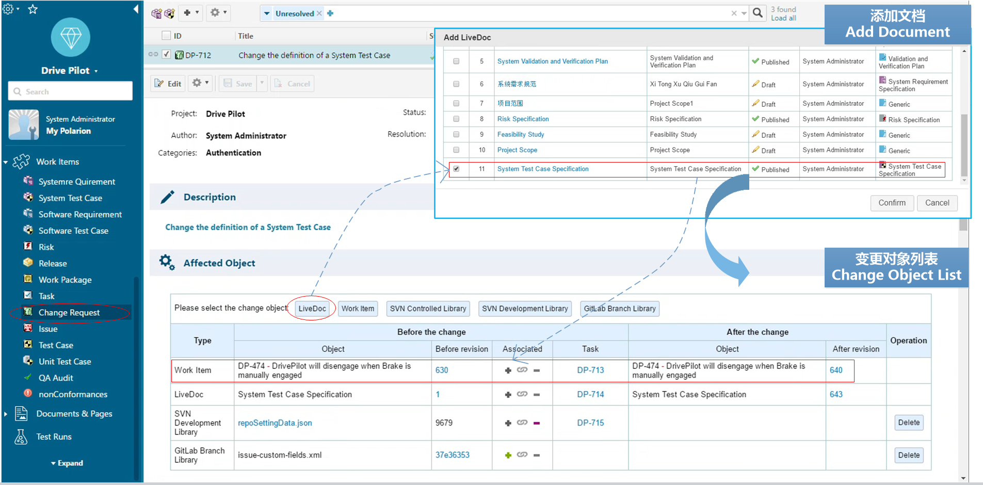Open nonConformances in the sidebar

pos(73,394)
